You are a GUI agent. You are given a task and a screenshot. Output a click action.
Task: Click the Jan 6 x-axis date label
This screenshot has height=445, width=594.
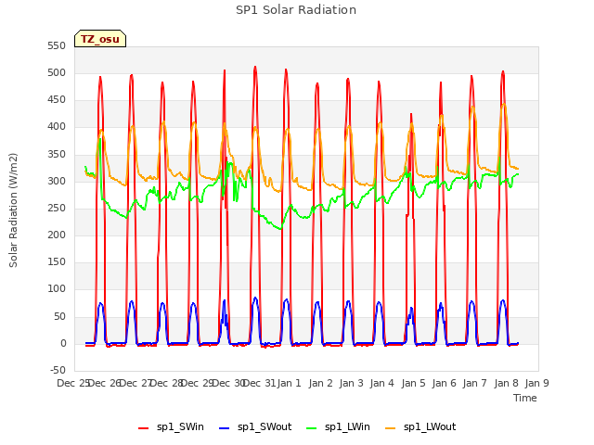coord(444,383)
